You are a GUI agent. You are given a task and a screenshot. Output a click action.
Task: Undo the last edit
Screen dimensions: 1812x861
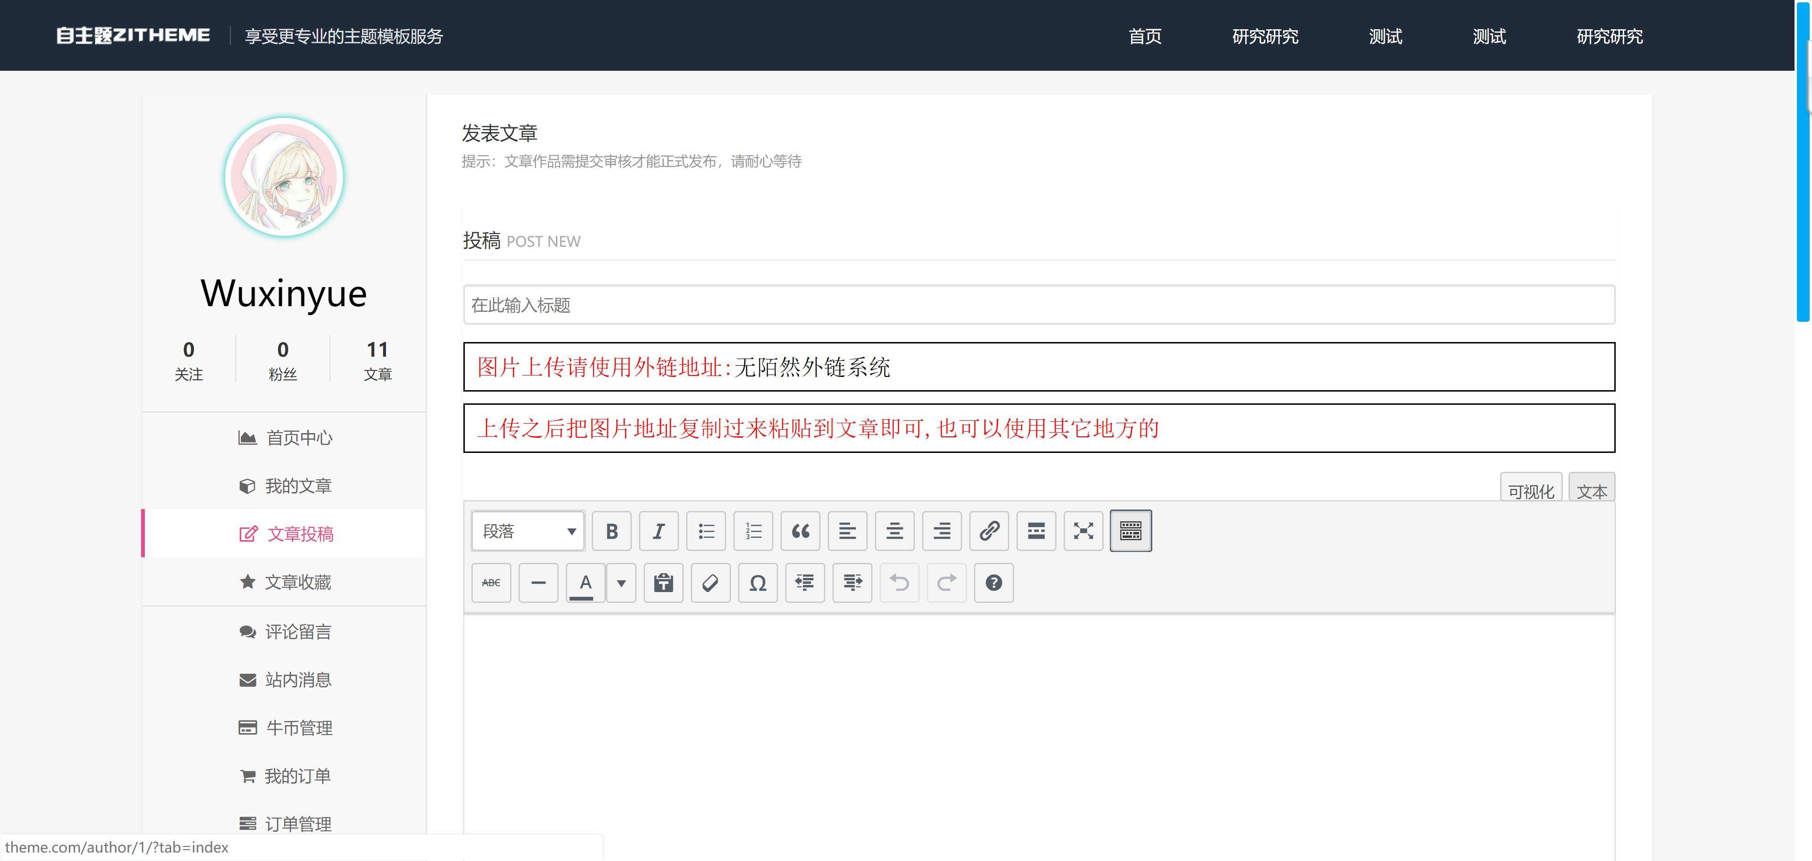pos(899,583)
